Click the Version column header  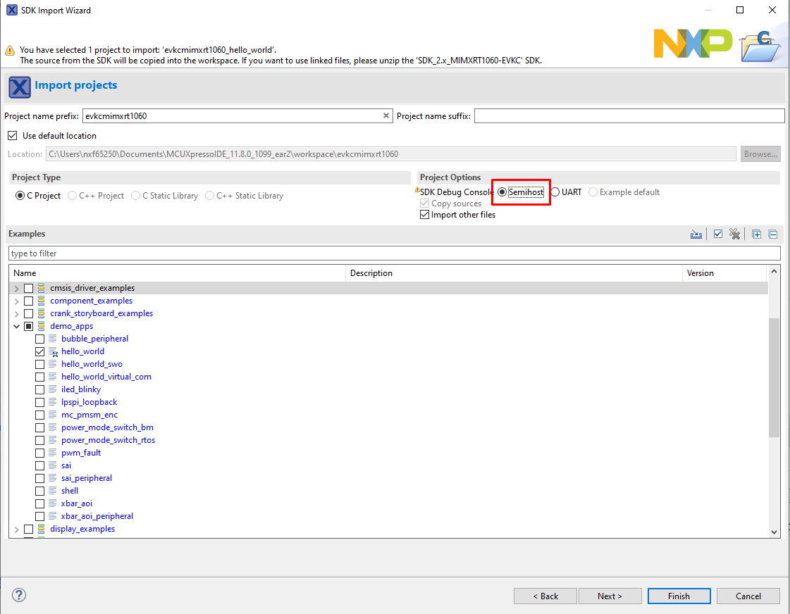[723, 273]
